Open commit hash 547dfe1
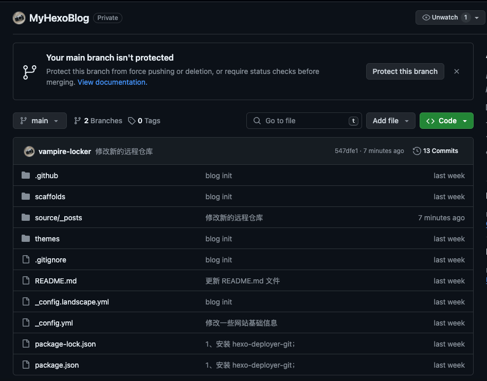The width and height of the screenshot is (487, 381). tap(346, 150)
